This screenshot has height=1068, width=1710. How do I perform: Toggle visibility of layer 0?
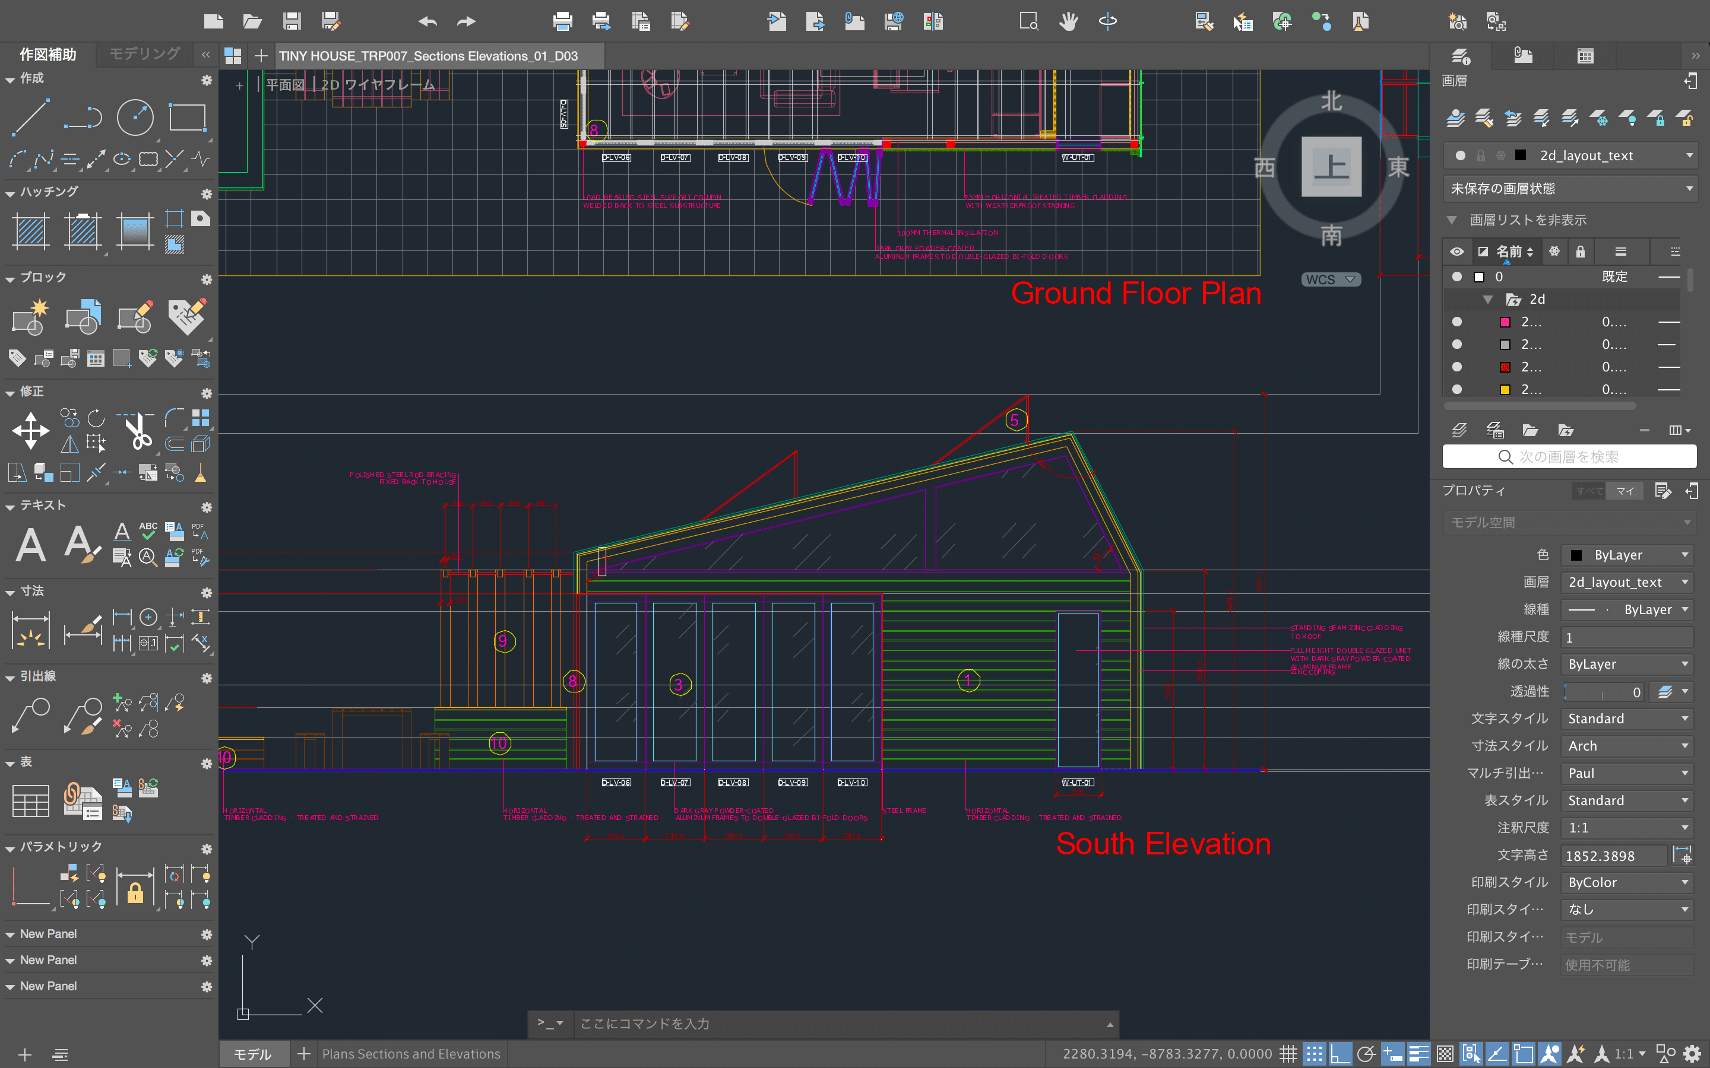[x=1456, y=277]
